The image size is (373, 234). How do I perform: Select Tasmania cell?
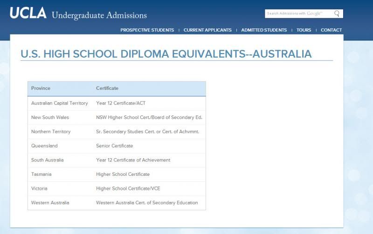click(x=41, y=174)
